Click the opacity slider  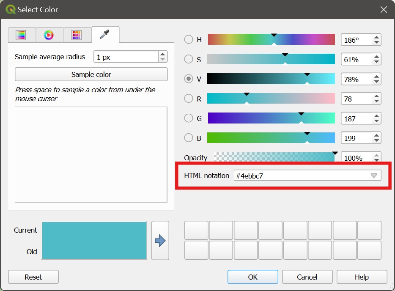(274, 157)
